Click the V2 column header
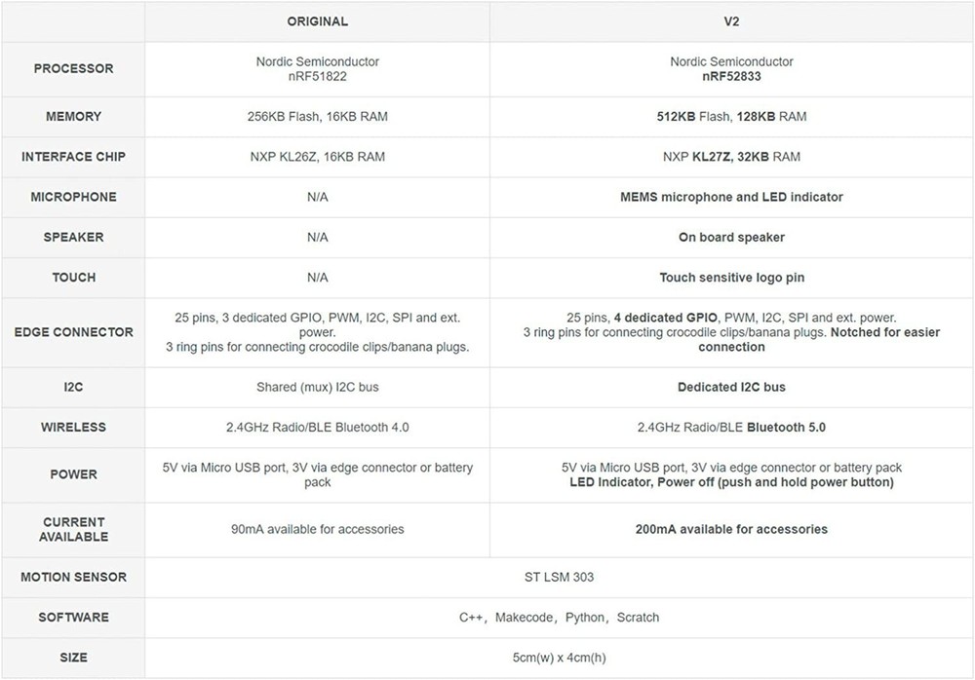975x680 pixels. [731, 21]
